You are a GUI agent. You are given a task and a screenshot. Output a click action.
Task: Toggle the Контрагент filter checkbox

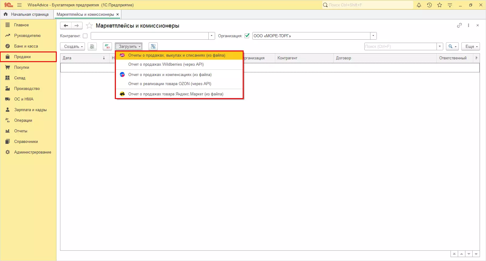tap(85, 36)
